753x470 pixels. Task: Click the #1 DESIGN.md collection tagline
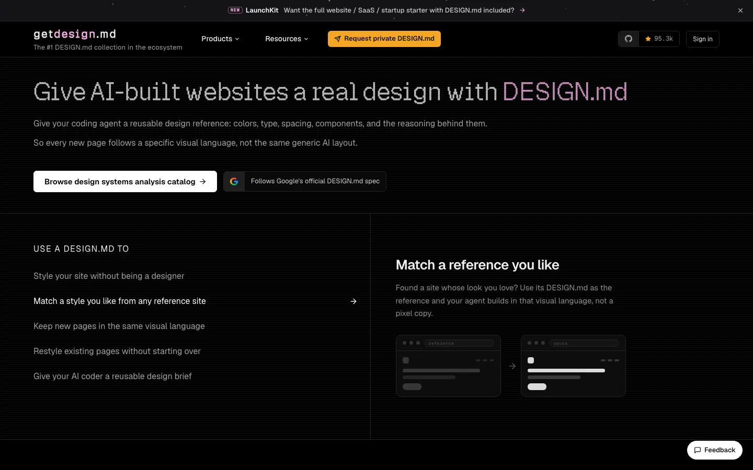point(108,47)
